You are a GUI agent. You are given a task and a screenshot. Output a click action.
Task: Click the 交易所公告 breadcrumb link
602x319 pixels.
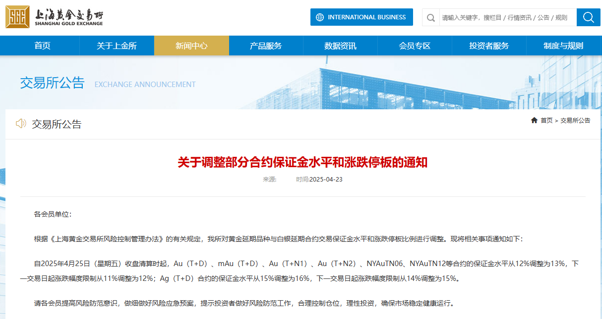(575, 121)
